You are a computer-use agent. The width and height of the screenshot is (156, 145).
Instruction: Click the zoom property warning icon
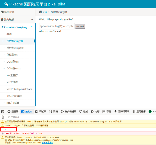coord(2,122)
